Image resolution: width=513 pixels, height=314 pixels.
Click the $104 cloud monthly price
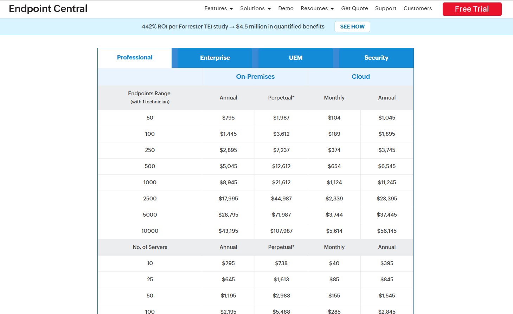click(334, 118)
